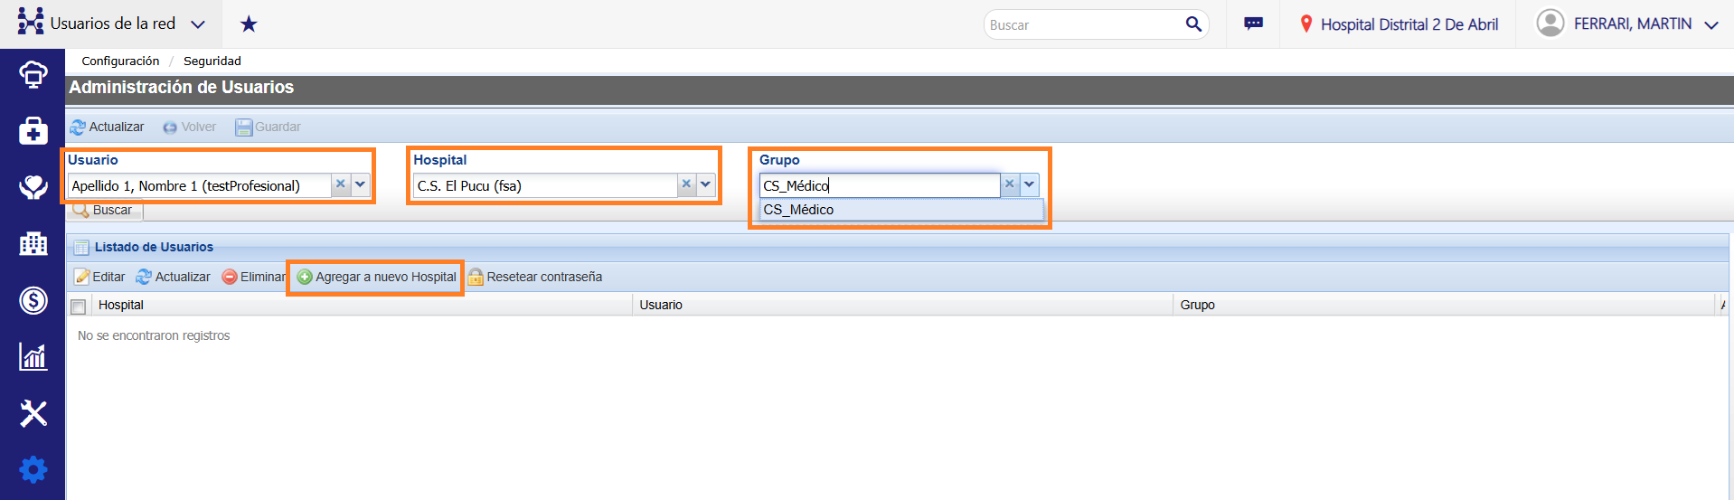Clear the Grupo field with its X
Image resolution: width=1734 pixels, height=500 pixels.
coord(1009,184)
